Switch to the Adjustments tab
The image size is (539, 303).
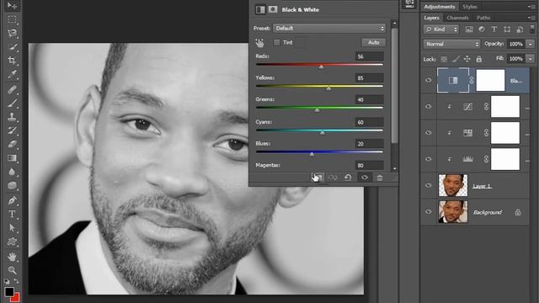[439, 7]
